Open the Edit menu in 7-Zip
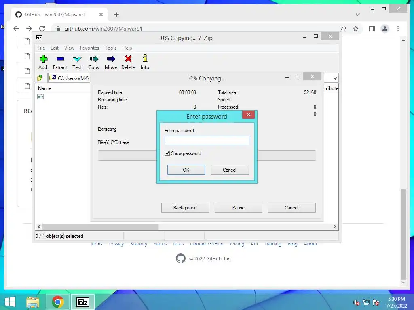 point(55,48)
